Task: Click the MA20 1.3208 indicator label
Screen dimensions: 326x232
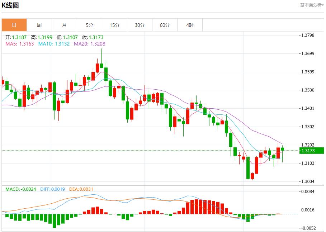Action: (x=89, y=44)
